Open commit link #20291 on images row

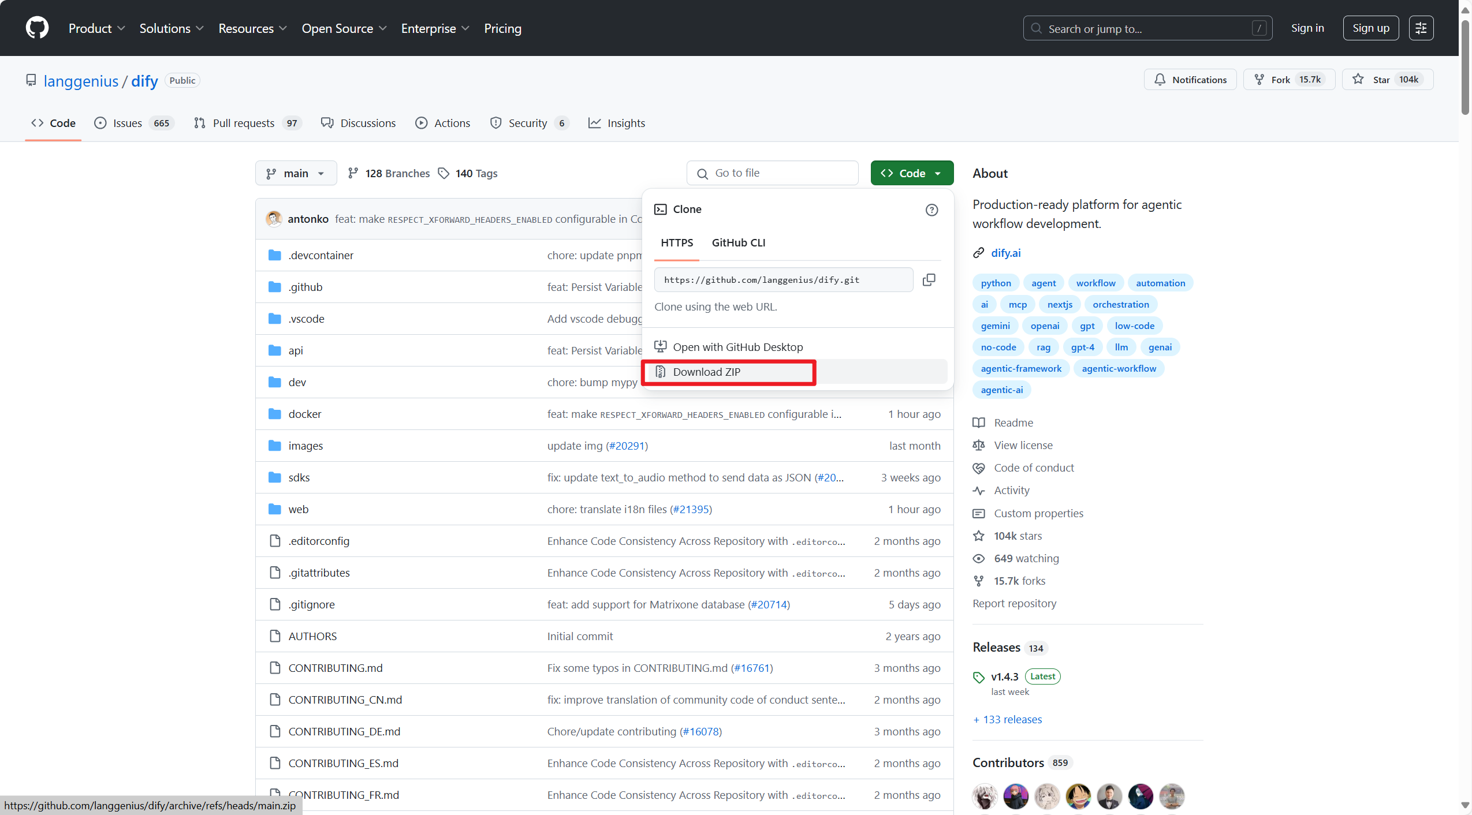[627, 446]
